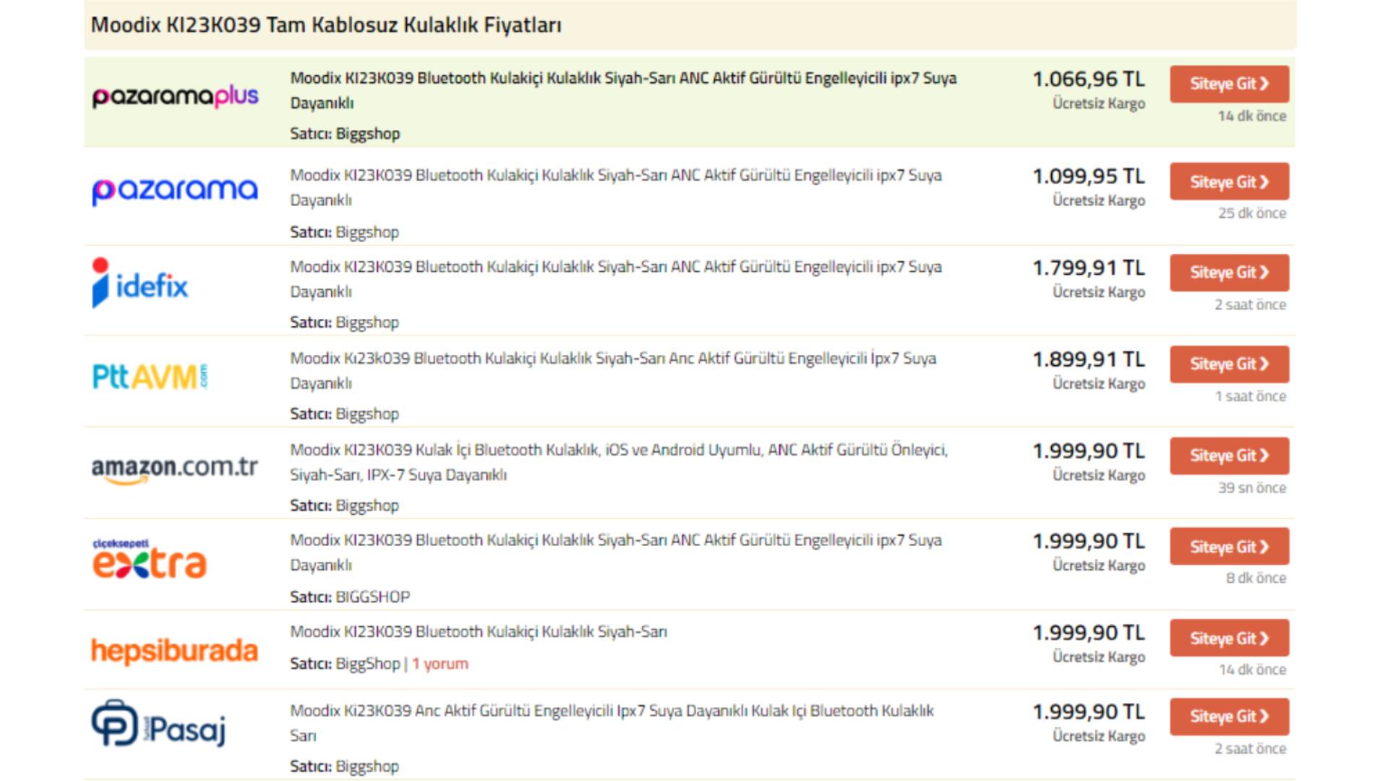The width and height of the screenshot is (1388, 781).
Task: Click the '39 sn önce' timestamp
Action: click(x=1252, y=488)
